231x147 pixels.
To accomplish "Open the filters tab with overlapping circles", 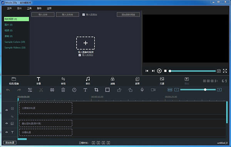I will tap(112, 81).
